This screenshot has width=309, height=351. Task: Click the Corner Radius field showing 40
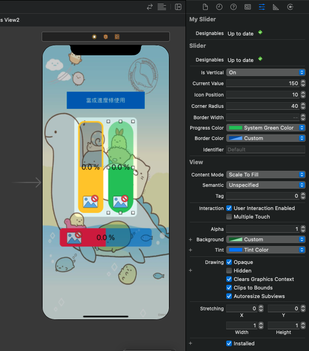[263, 106]
